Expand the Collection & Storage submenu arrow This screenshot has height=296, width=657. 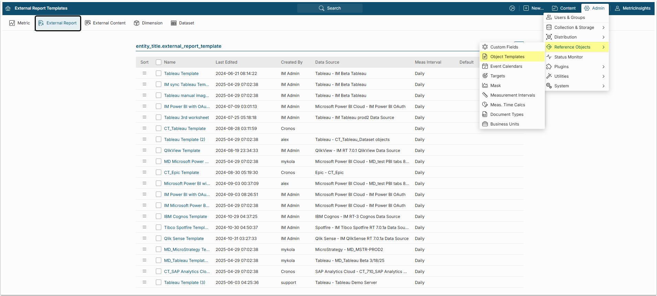pos(603,28)
